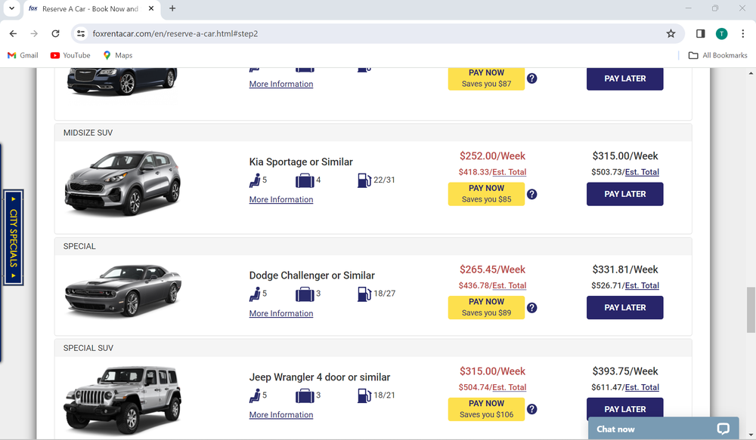Open More Information for Jeep Wrangler
This screenshot has height=440, width=756.
tap(281, 415)
